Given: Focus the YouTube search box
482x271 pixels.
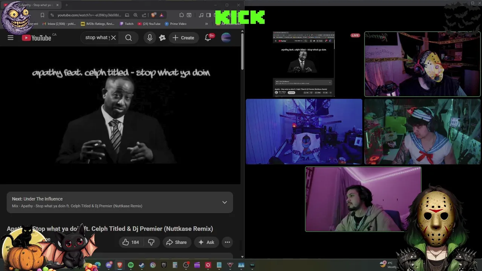Looking at the screenshot, I should click(x=97, y=38).
